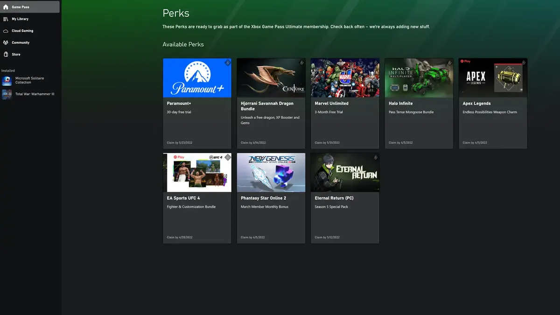Click perk badge on Apex Legends card
Viewport: 560px width, 315px height.
(x=524, y=63)
